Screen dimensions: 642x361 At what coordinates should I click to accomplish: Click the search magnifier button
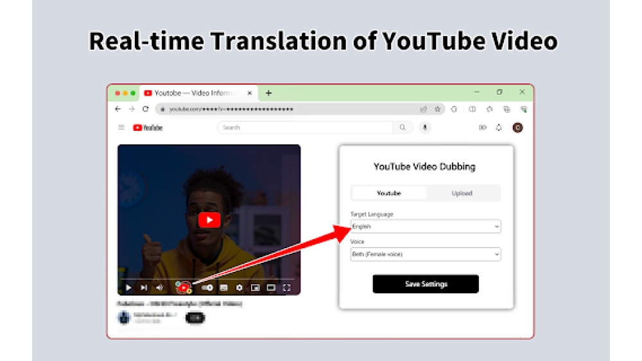pos(403,128)
